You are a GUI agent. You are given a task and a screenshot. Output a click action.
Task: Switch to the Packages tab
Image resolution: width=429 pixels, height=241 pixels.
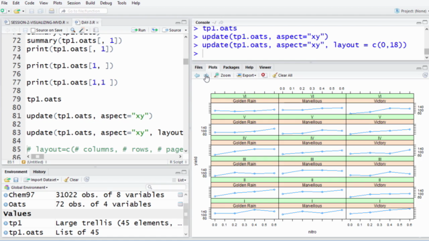pyautogui.click(x=231, y=67)
